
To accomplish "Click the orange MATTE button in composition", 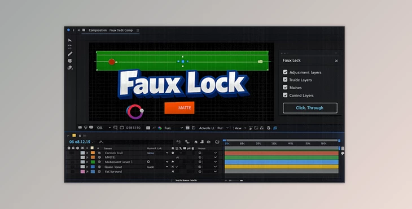I will point(179,108).
